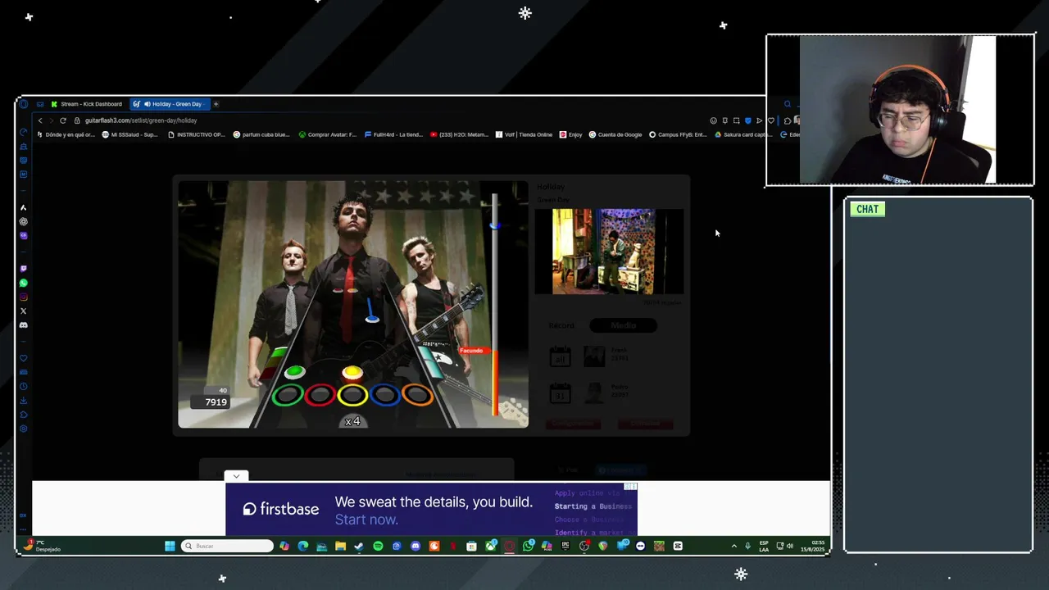This screenshot has width=1049, height=590.
Task: Open the Enjoy bookmark
Action: [571, 134]
